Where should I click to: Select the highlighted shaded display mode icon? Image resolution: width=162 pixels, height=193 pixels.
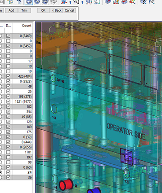(x=29, y=2)
